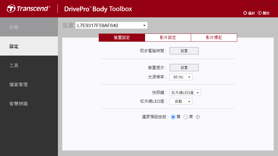Viewport: 278px width, 156px height.
Task: Switch to the 影片設定 tab
Action: click(x=168, y=38)
